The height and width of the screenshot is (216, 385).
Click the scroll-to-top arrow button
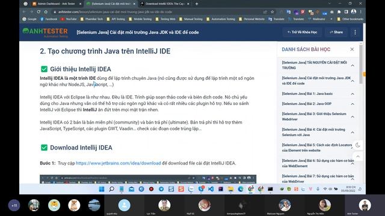[358, 157]
